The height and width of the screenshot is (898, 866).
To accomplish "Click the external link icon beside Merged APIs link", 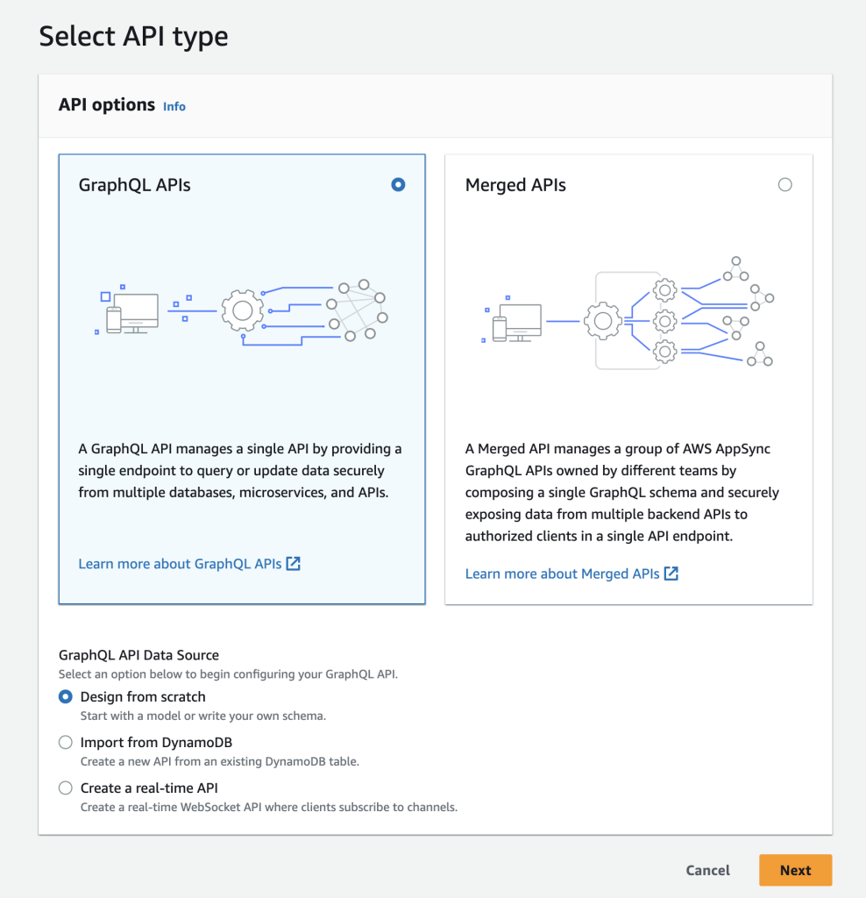I will tap(671, 574).
